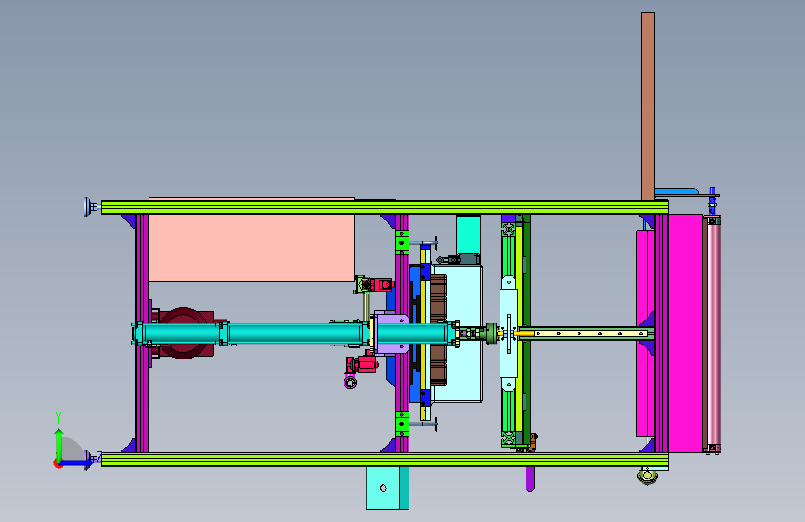
Task: Select the purple pin below bottom rail
Action: pos(530,479)
